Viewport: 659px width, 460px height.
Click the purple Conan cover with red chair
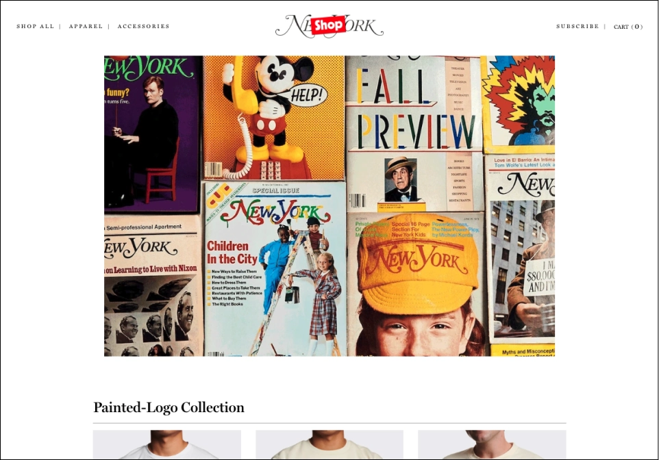coord(151,134)
